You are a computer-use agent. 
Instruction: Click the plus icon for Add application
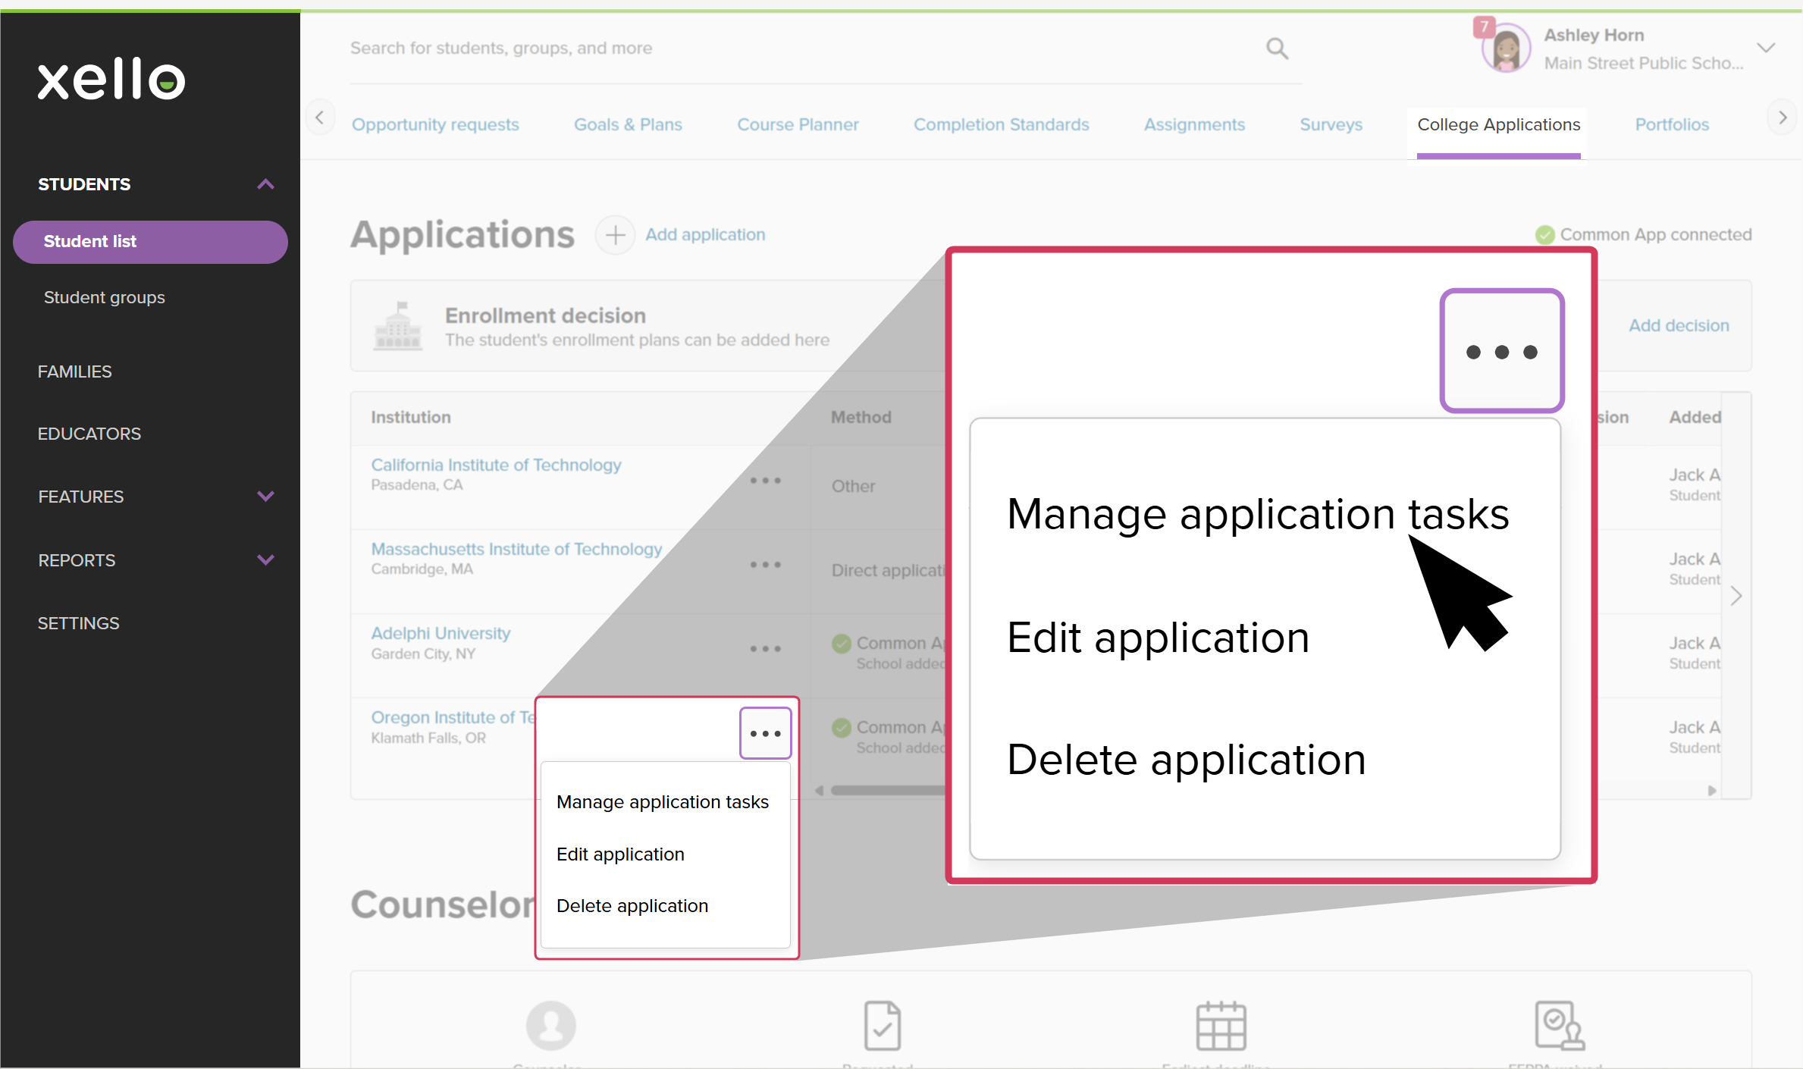pos(615,235)
